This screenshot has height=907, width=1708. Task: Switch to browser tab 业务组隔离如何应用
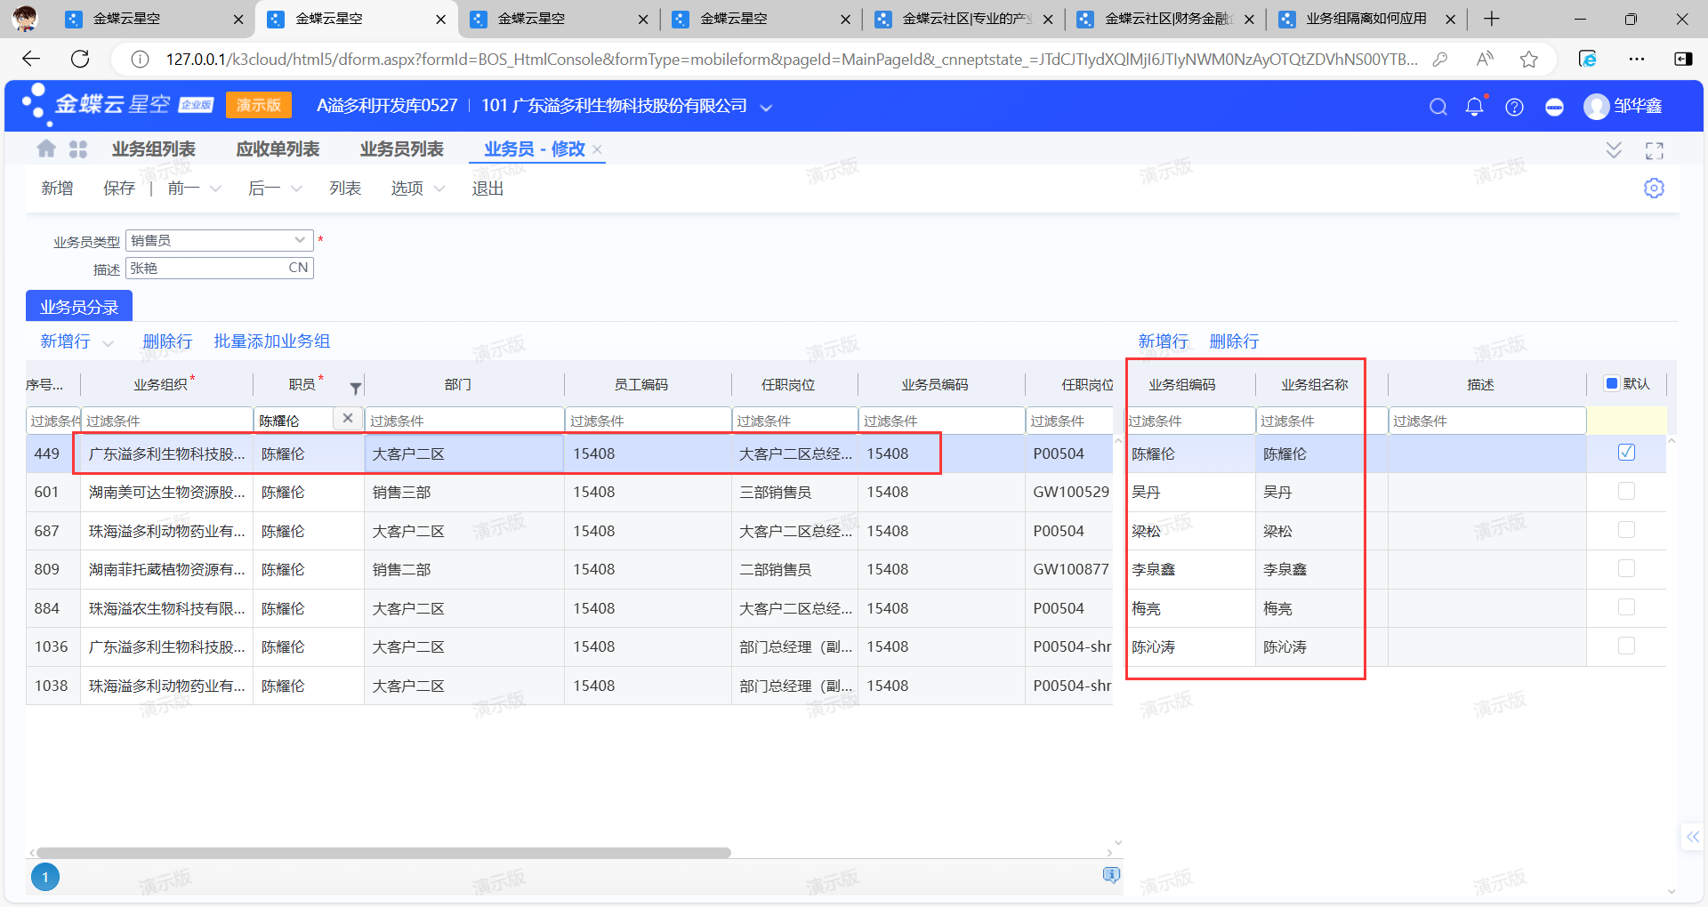(1368, 19)
